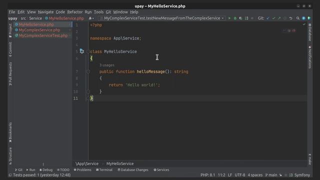This screenshot has width=320, height=180.
Task: Click MyHelloService.php breadcrumb in navigation bar
Action: pos(64,18)
